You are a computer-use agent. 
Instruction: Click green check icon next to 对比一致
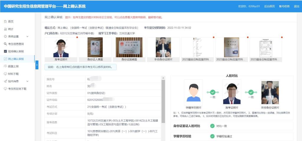click(212, 126)
